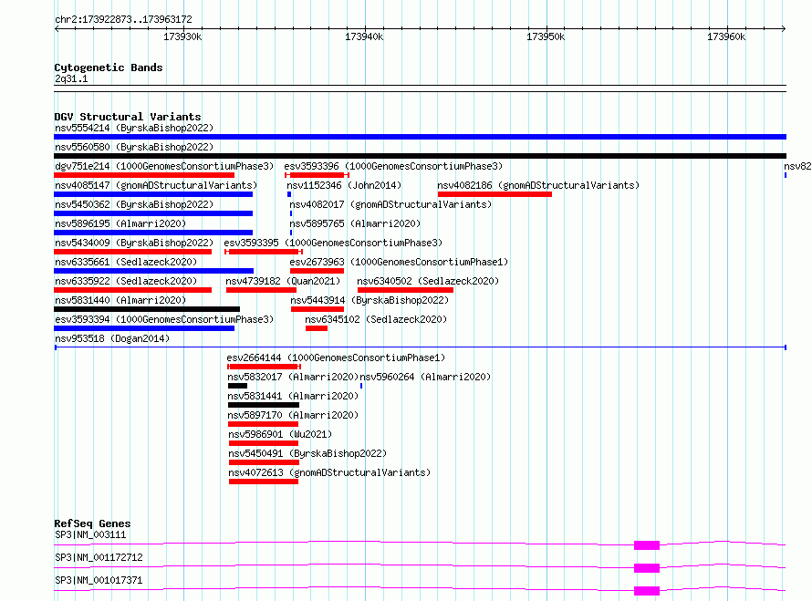Click the nsv4739182 (Quan2021) label
Image resolution: width=812 pixels, height=601 pixels.
[283, 281]
